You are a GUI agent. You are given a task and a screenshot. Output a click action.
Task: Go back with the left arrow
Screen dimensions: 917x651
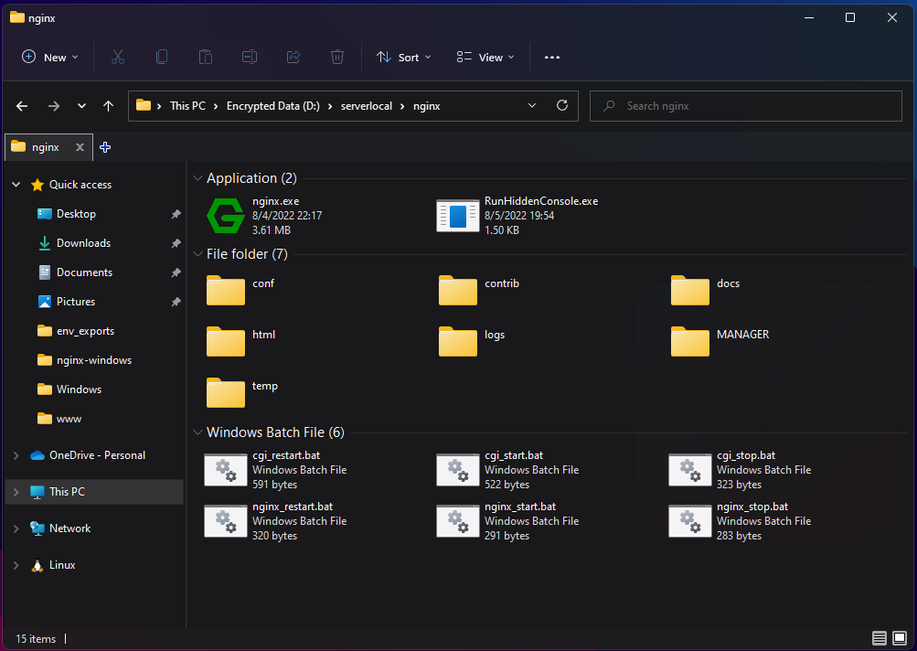tap(22, 106)
